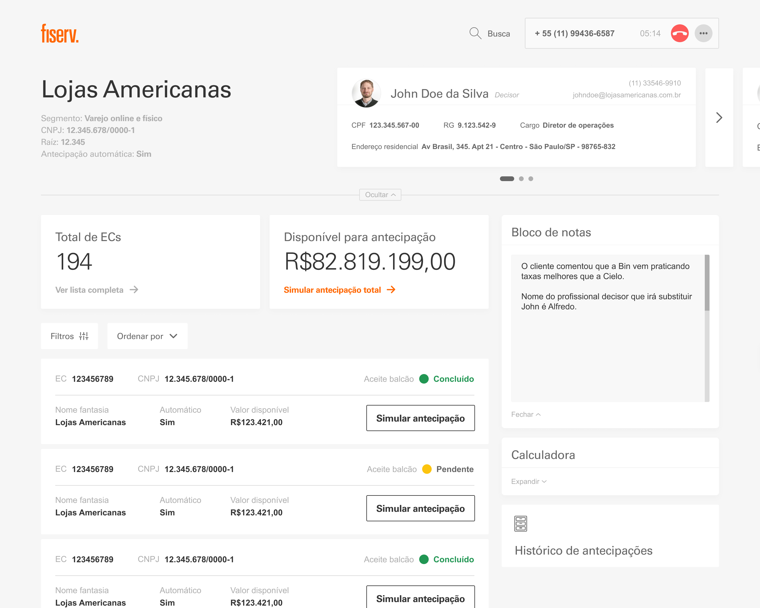
Task: Open the Ordenar por dropdown
Action: click(x=147, y=336)
